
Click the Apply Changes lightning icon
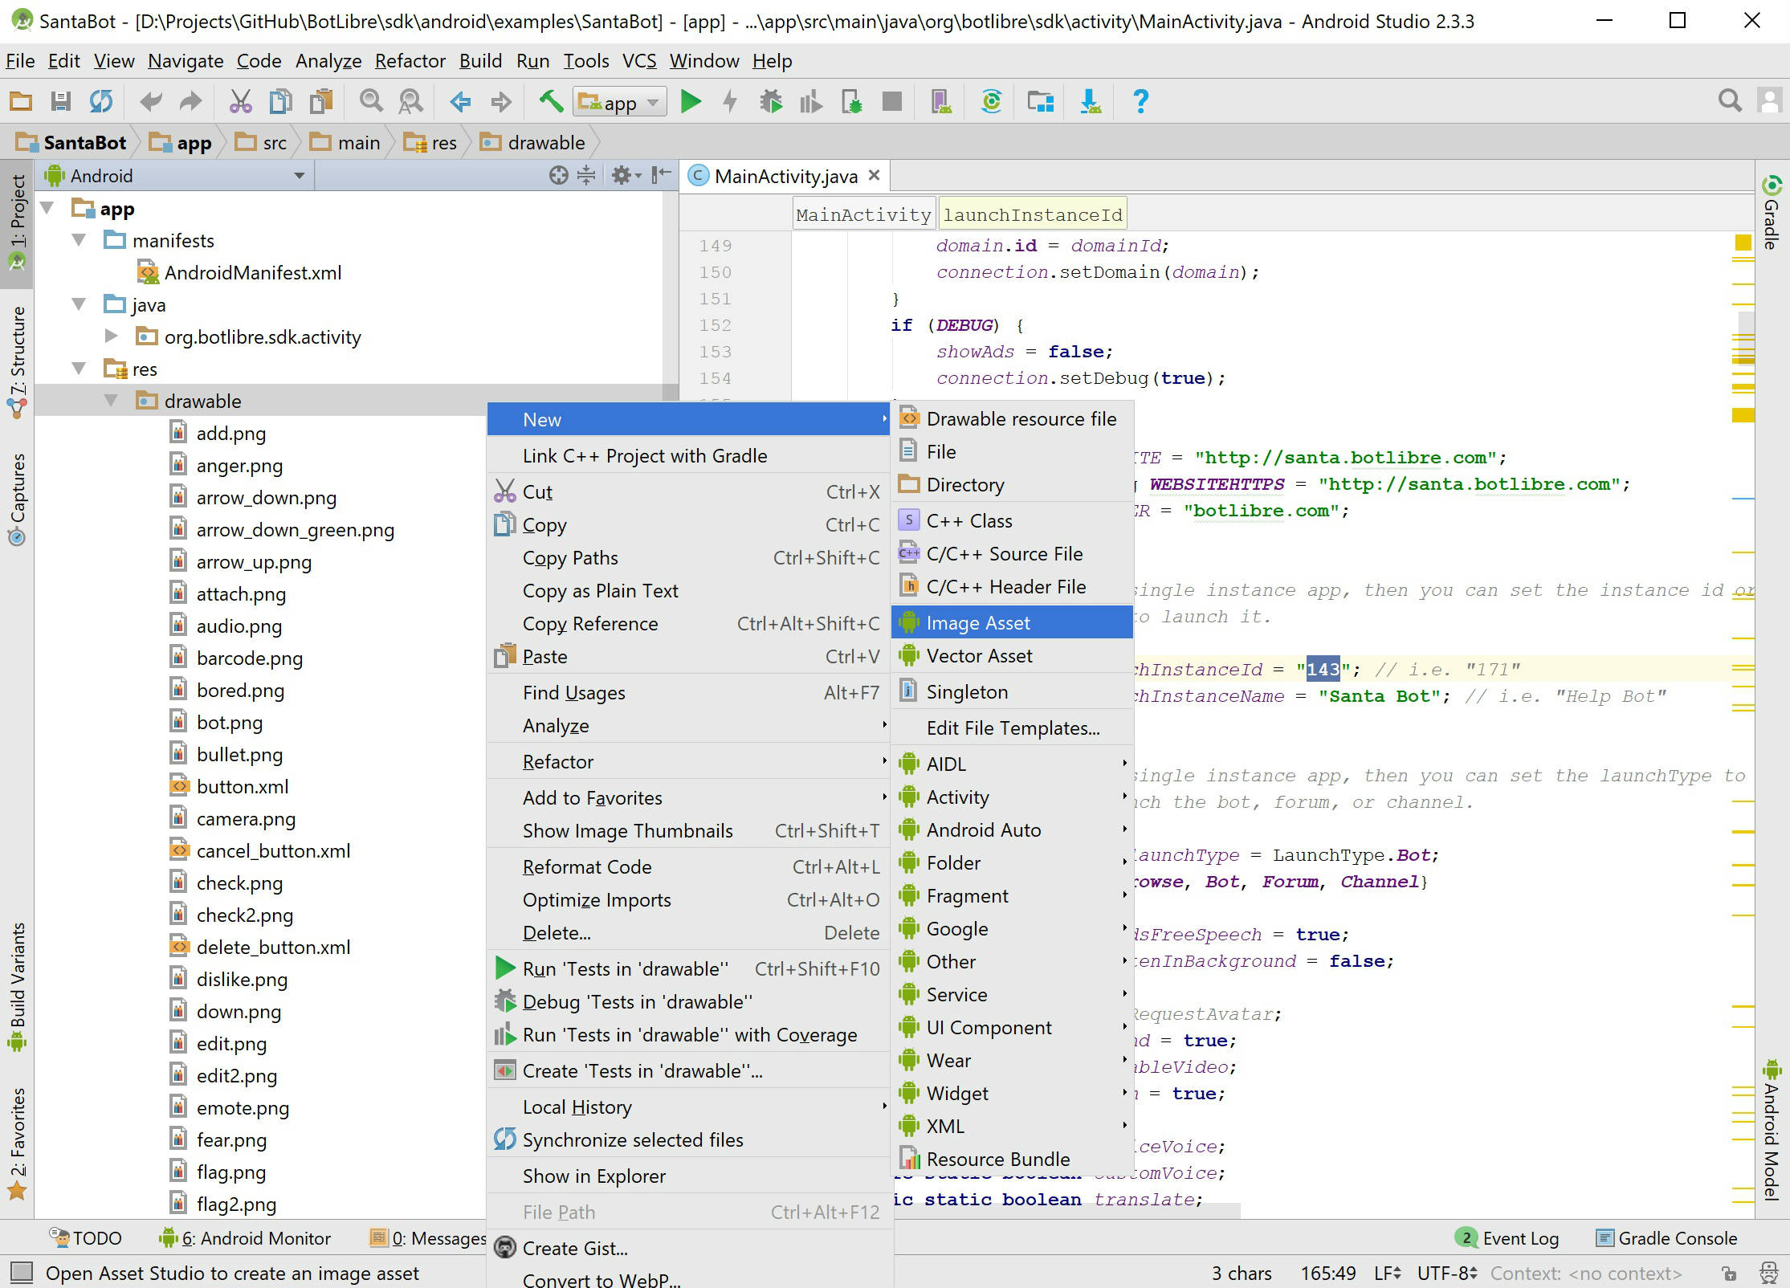tap(730, 101)
